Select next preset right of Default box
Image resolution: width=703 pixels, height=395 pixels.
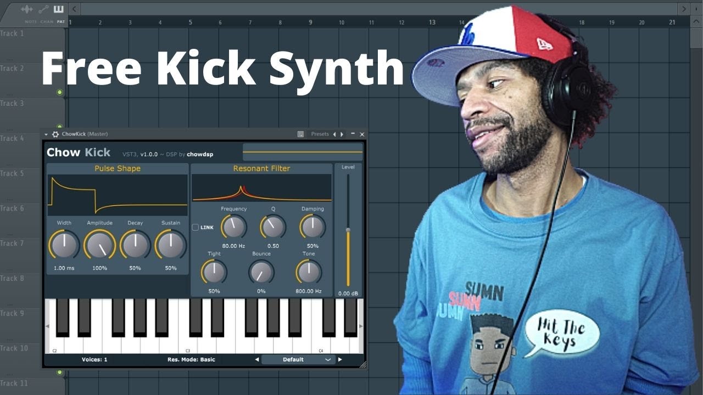(x=340, y=359)
